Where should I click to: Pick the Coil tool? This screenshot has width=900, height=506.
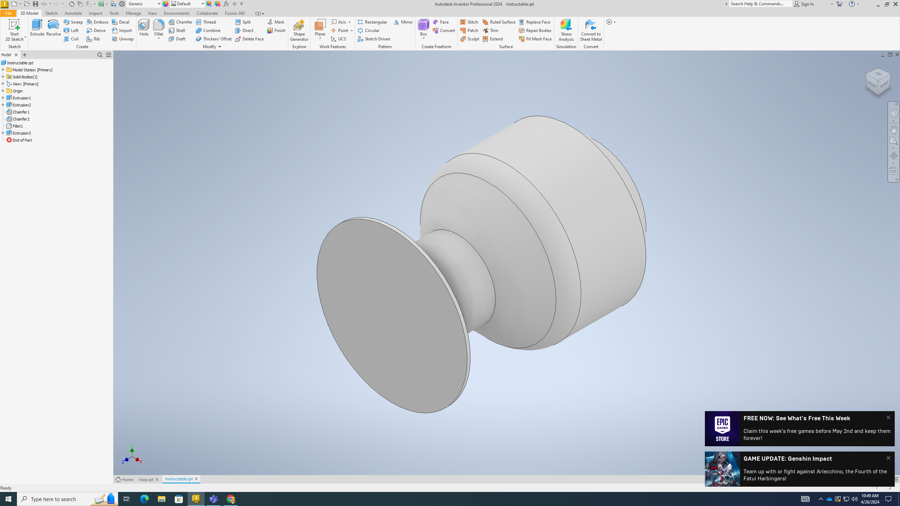[x=71, y=39]
